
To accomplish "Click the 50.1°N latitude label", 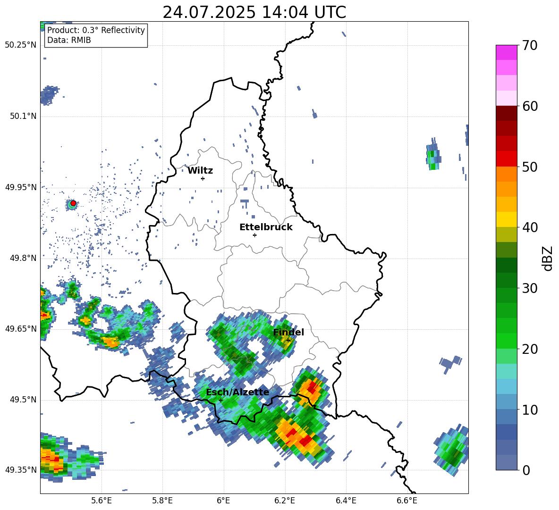I will tap(23, 116).
